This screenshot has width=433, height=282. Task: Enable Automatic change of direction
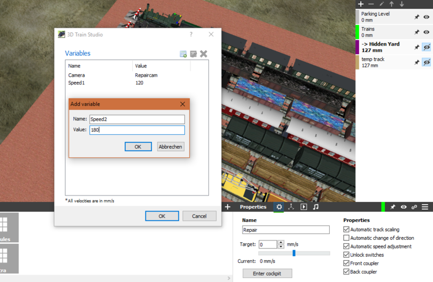coord(346,238)
